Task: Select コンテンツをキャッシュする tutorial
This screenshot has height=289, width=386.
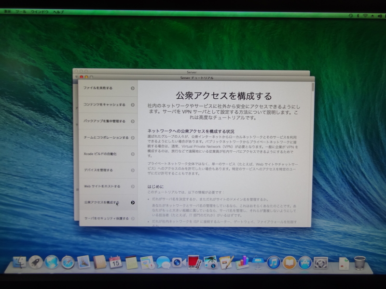Action: click(x=108, y=105)
